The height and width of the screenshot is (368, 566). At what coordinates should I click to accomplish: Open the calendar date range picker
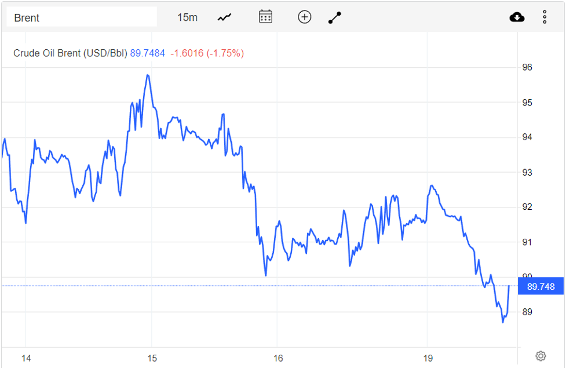pyautogui.click(x=265, y=17)
